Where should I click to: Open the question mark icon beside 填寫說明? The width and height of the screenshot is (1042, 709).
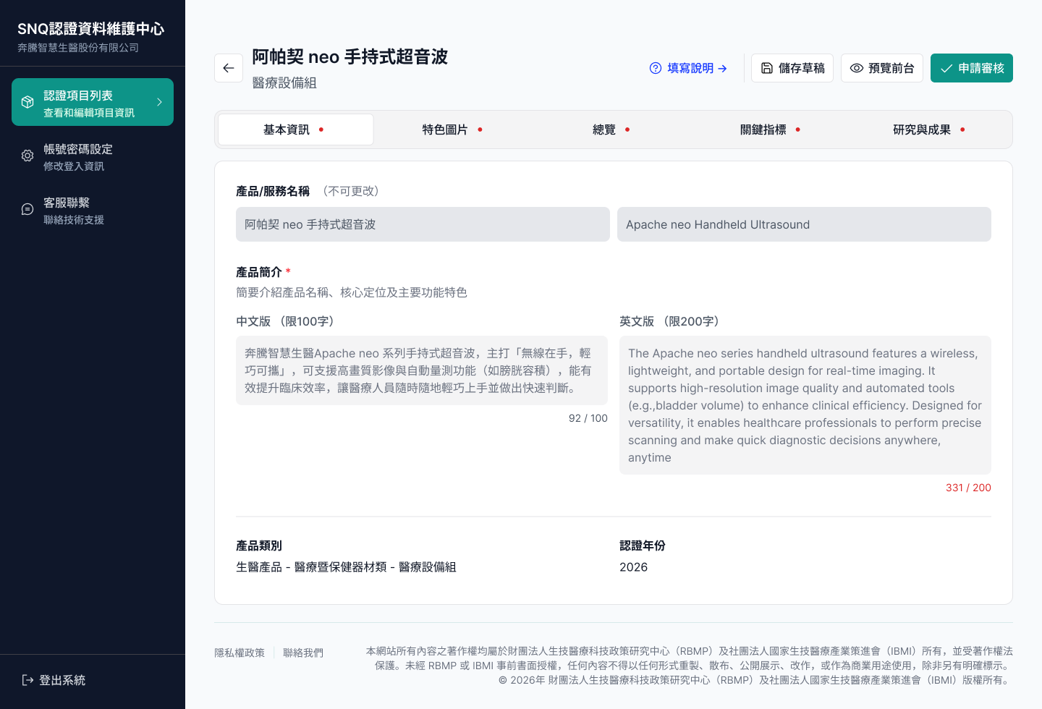point(655,67)
